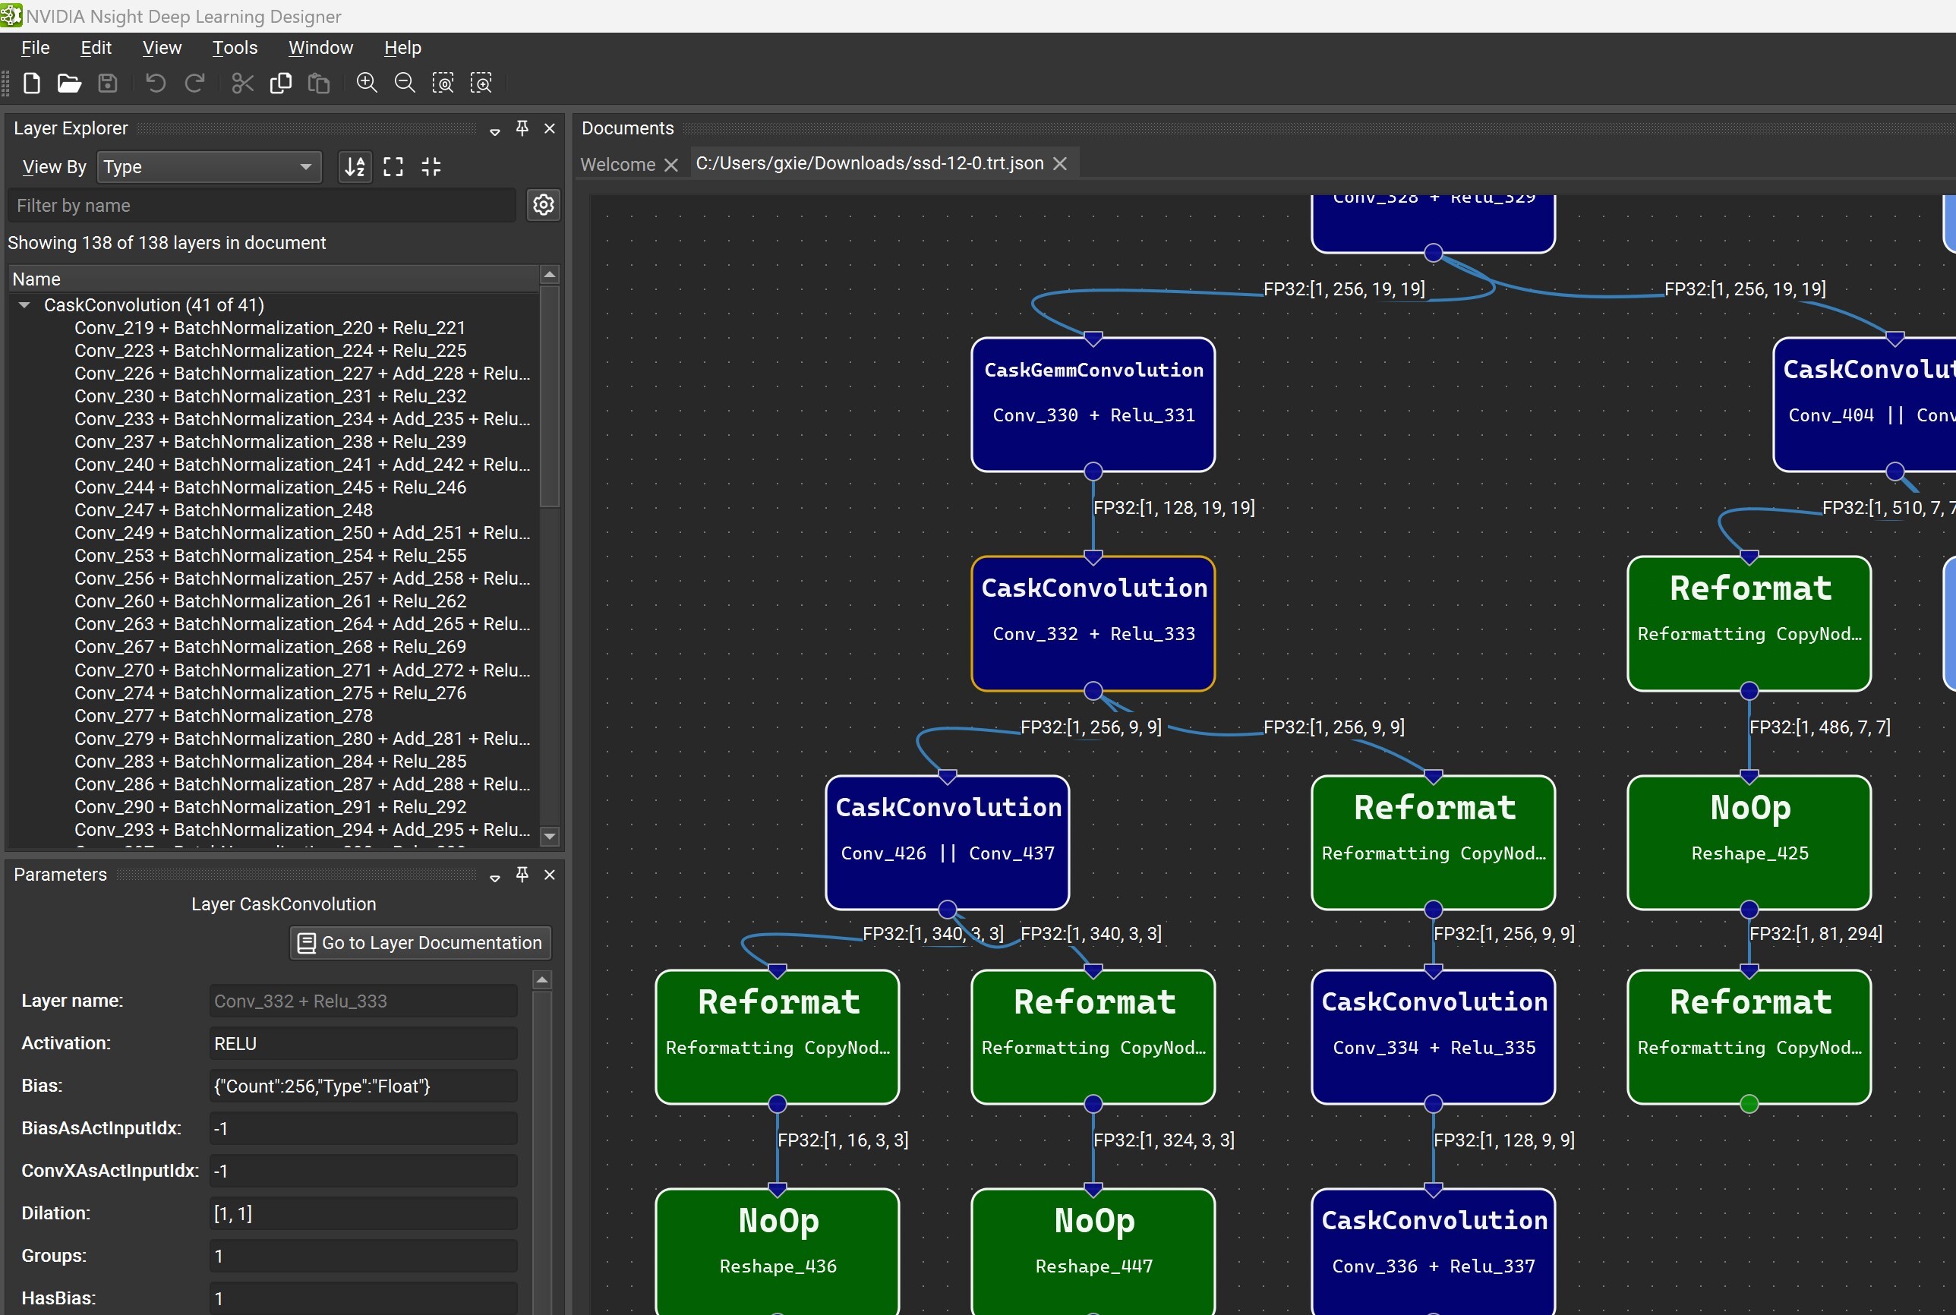The image size is (1956, 1315).
Task: Click the Filter by name input field
Action: pos(262,206)
